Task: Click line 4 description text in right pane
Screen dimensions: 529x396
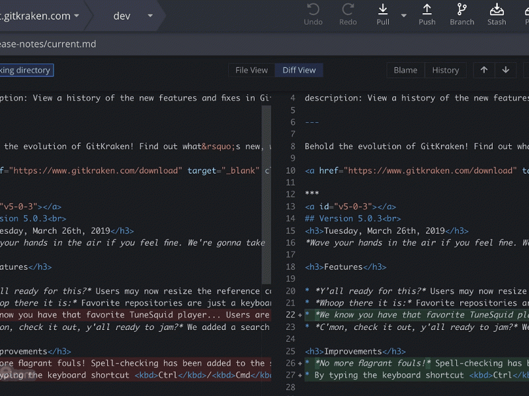Action: click(x=417, y=98)
